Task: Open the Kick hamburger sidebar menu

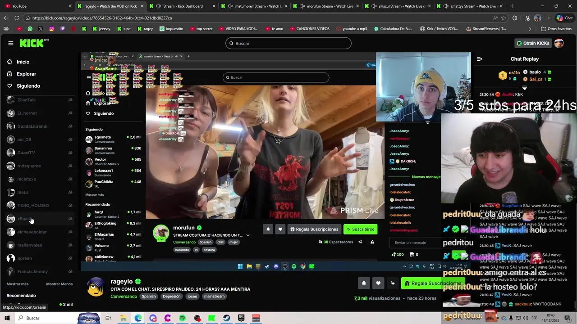Action: coord(10,43)
